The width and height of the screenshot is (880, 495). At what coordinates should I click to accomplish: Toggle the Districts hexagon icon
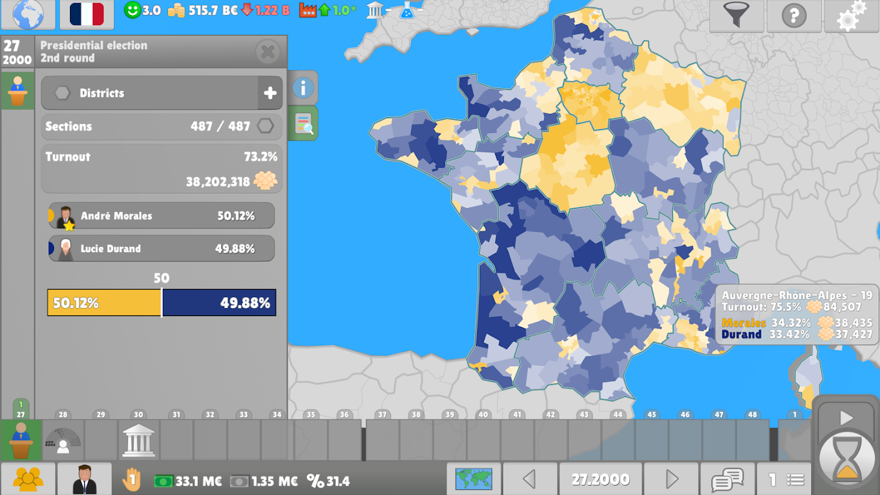(x=63, y=93)
